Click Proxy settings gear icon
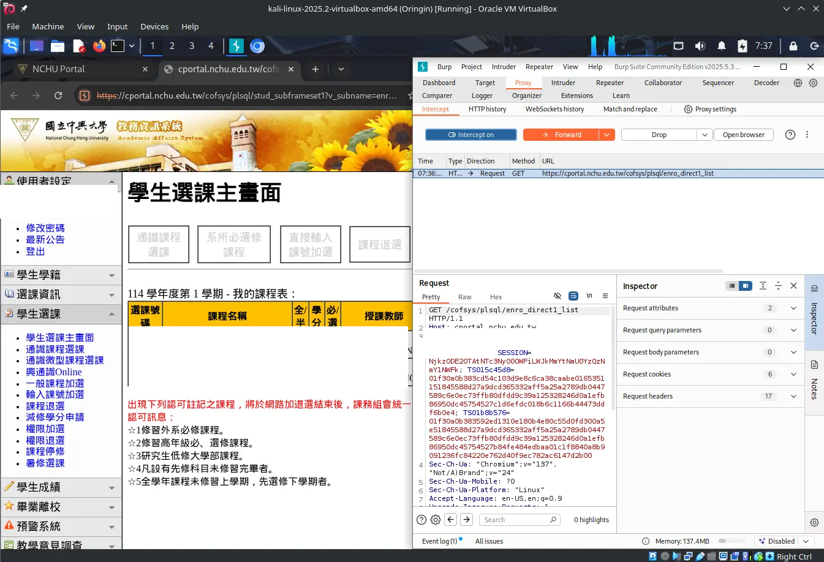Viewport: 824px width, 562px height. [x=688, y=109]
